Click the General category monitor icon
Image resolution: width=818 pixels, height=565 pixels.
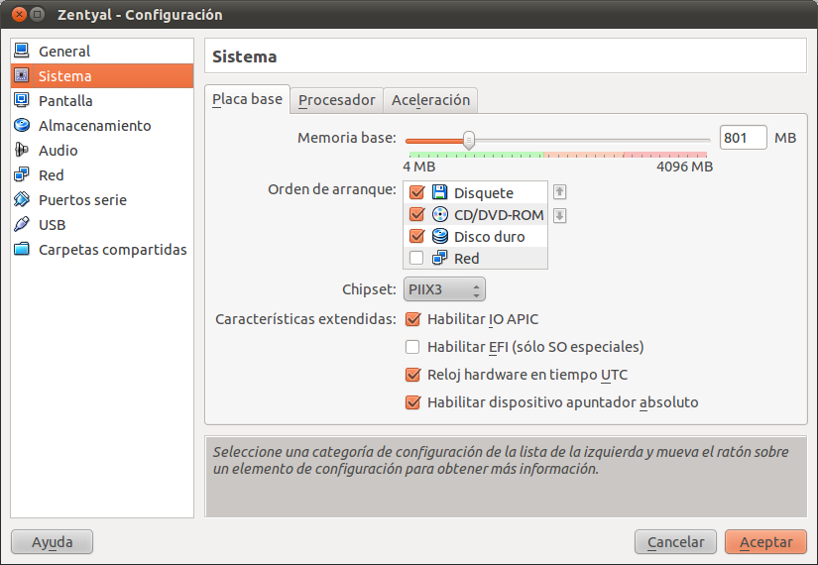coord(22,51)
